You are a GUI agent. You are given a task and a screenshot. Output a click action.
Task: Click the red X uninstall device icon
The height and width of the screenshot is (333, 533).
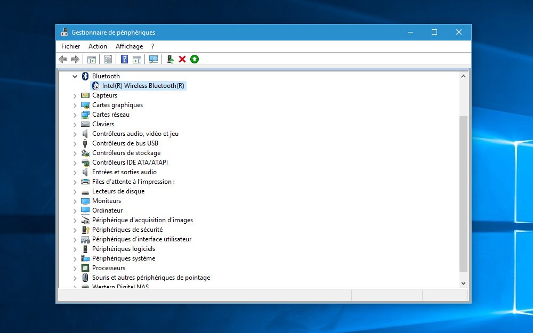tap(182, 59)
